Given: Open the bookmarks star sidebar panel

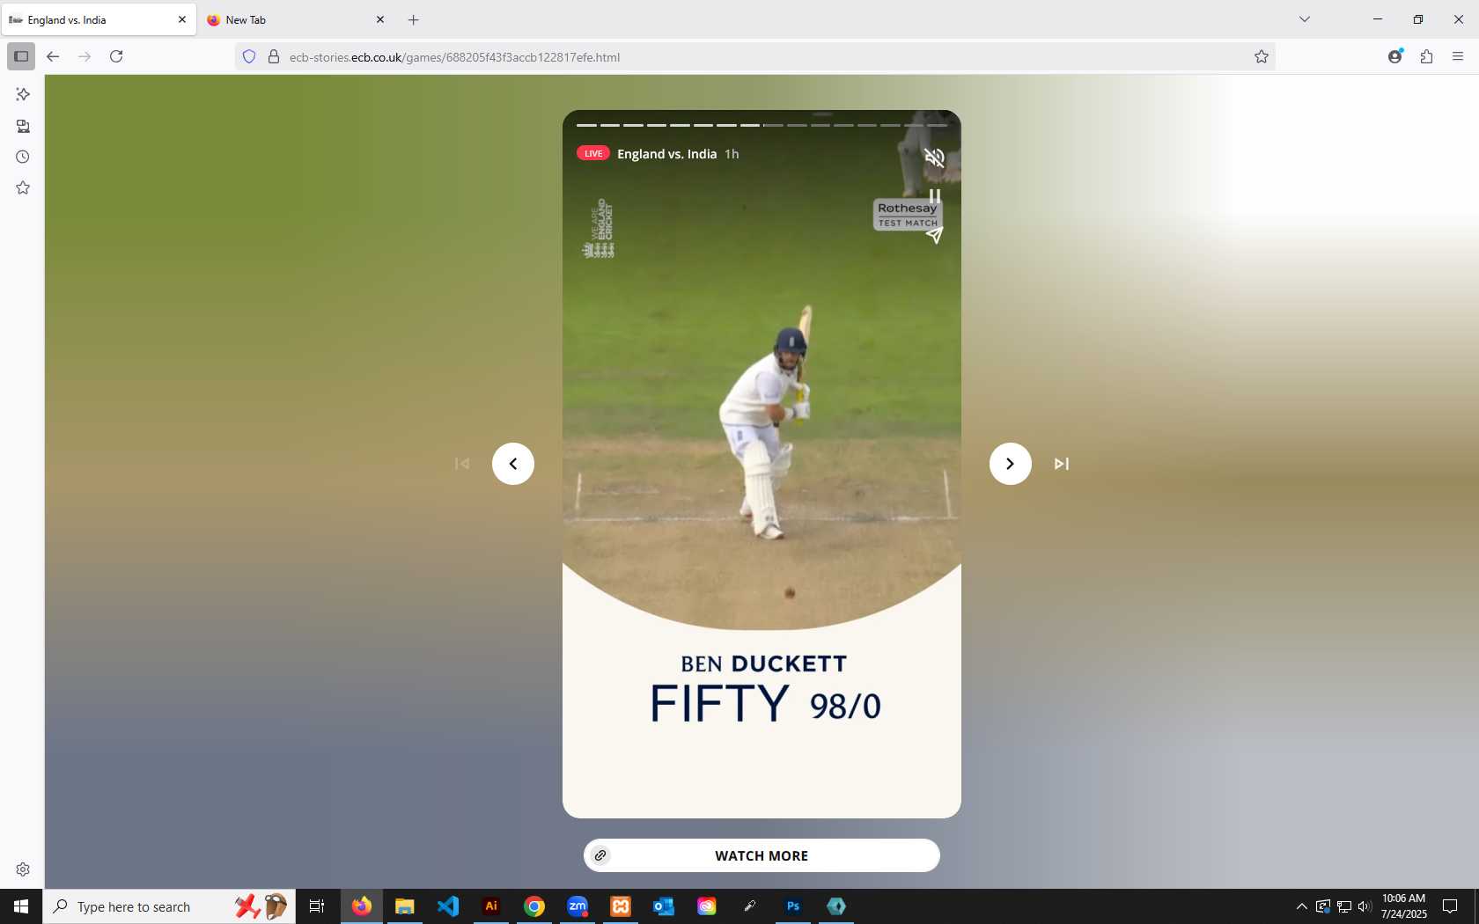Looking at the screenshot, I should [x=23, y=187].
